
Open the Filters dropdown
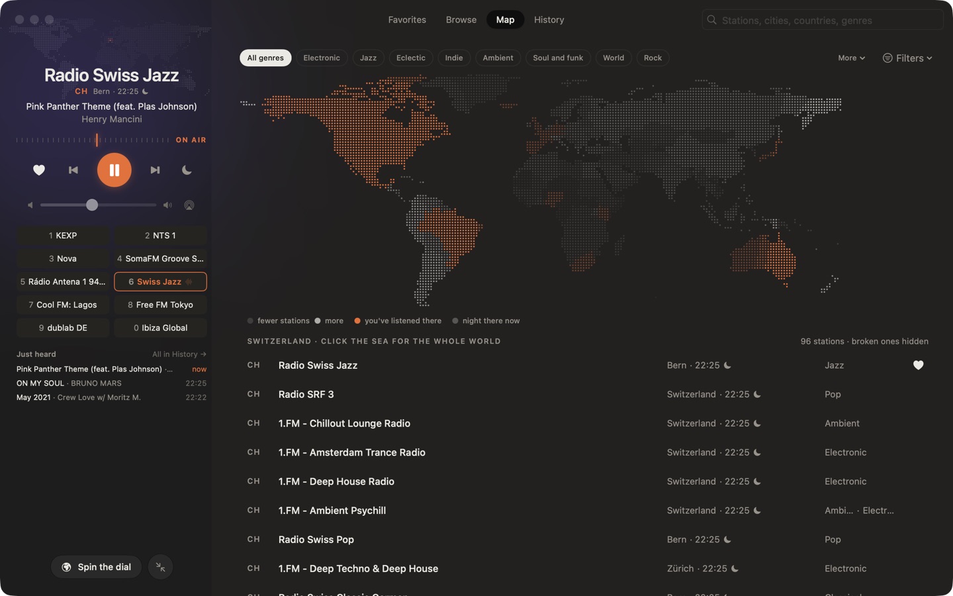tap(907, 58)
